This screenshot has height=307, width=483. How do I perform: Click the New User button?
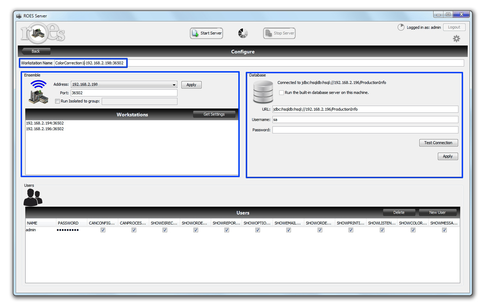437,212
